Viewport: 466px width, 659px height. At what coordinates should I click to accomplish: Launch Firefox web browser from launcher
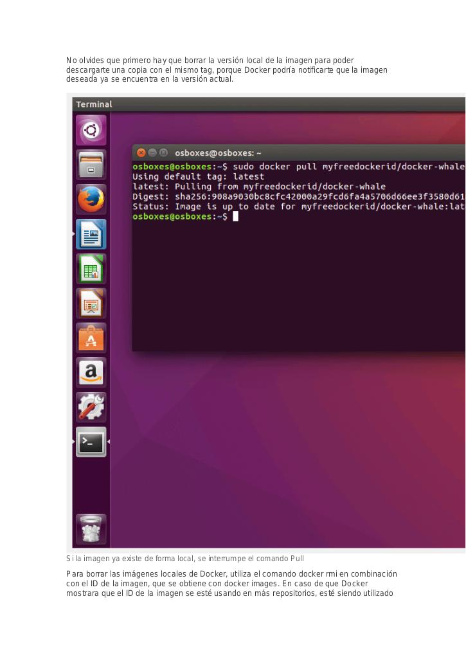91,200
